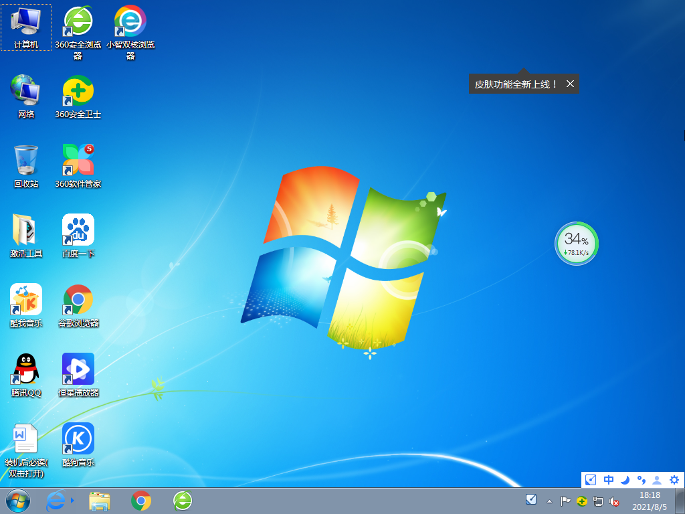
Task: Open the Start menu
Action: [x=17, y=501]
